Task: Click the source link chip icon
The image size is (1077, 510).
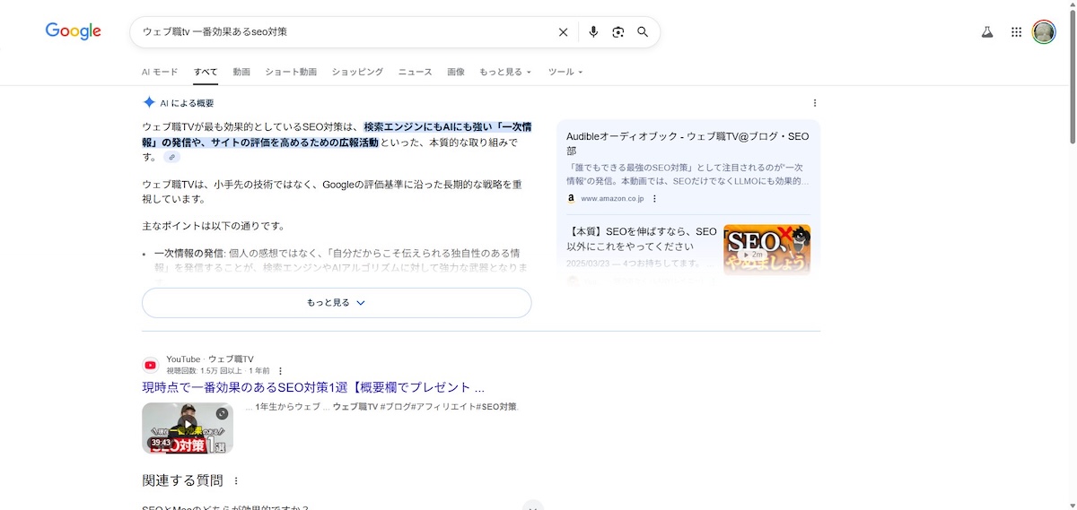Action: (171, 157)
